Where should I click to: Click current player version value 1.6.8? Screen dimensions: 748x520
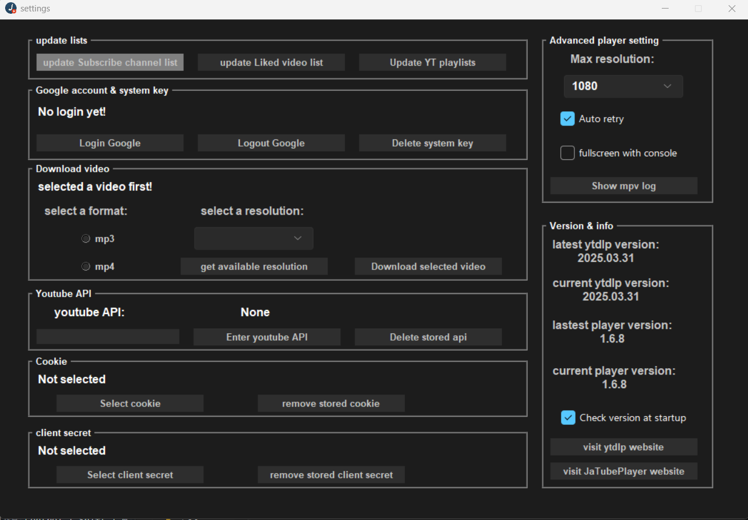coord(614,384)
